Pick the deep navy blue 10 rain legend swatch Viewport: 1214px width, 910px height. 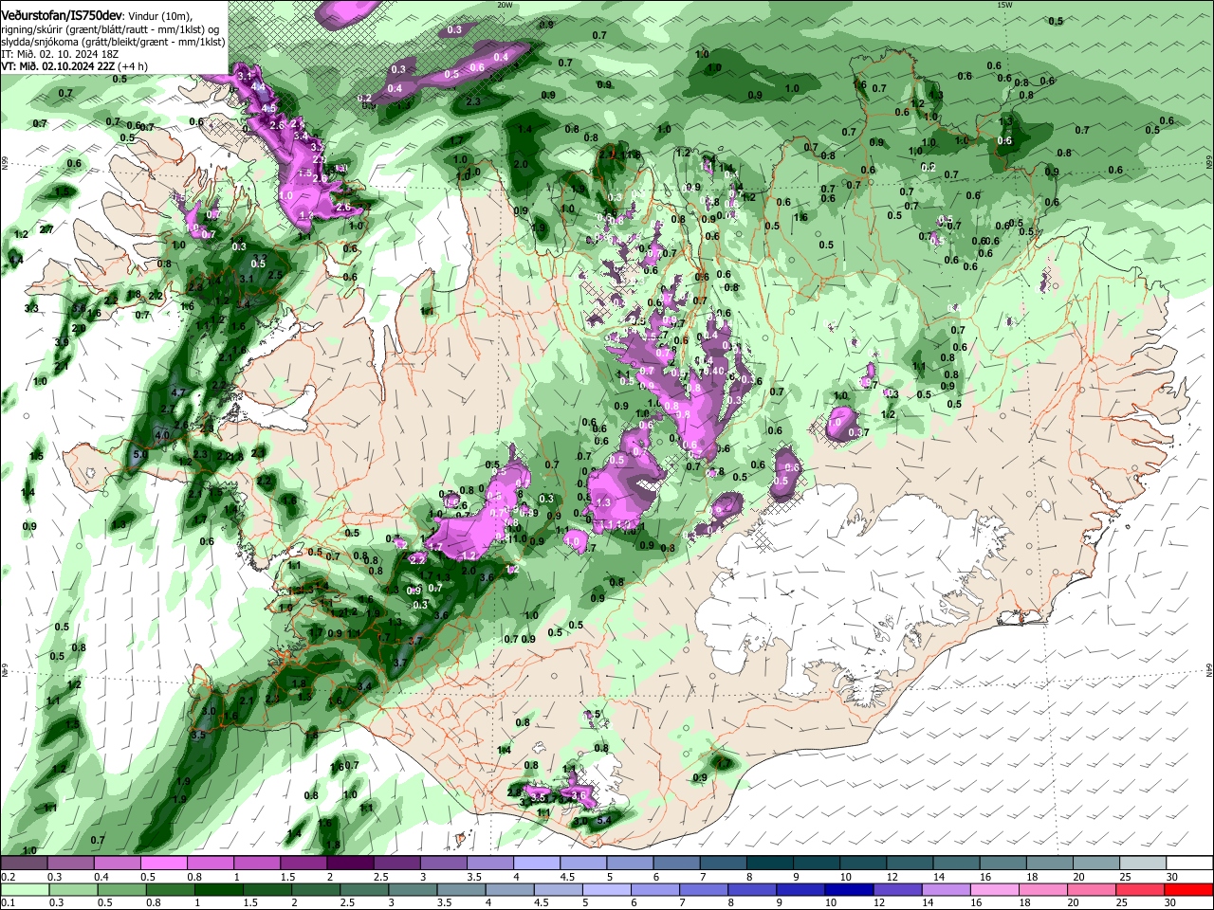[x=849, y=889]
